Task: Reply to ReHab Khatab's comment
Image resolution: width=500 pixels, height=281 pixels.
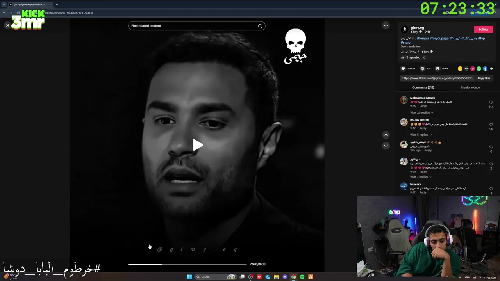Action: 423,128
